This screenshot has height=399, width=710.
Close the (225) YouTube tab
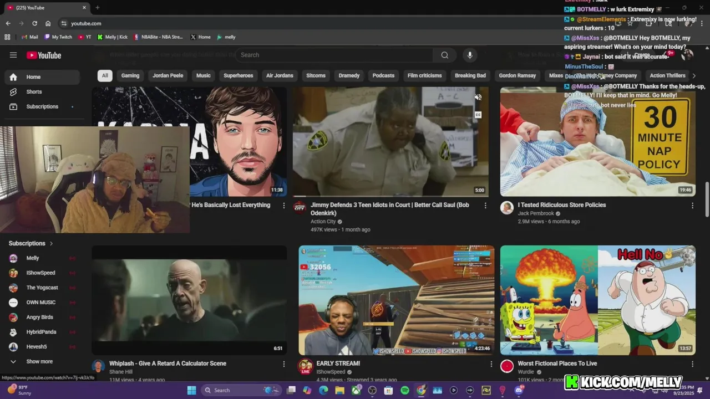(x=84, y=8)
